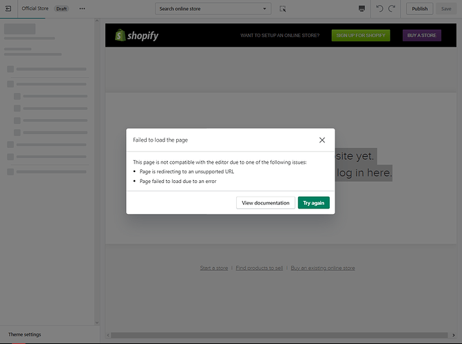
Task: Open Theme settings at sidebar bottom
Action: (x=25, y=334)
